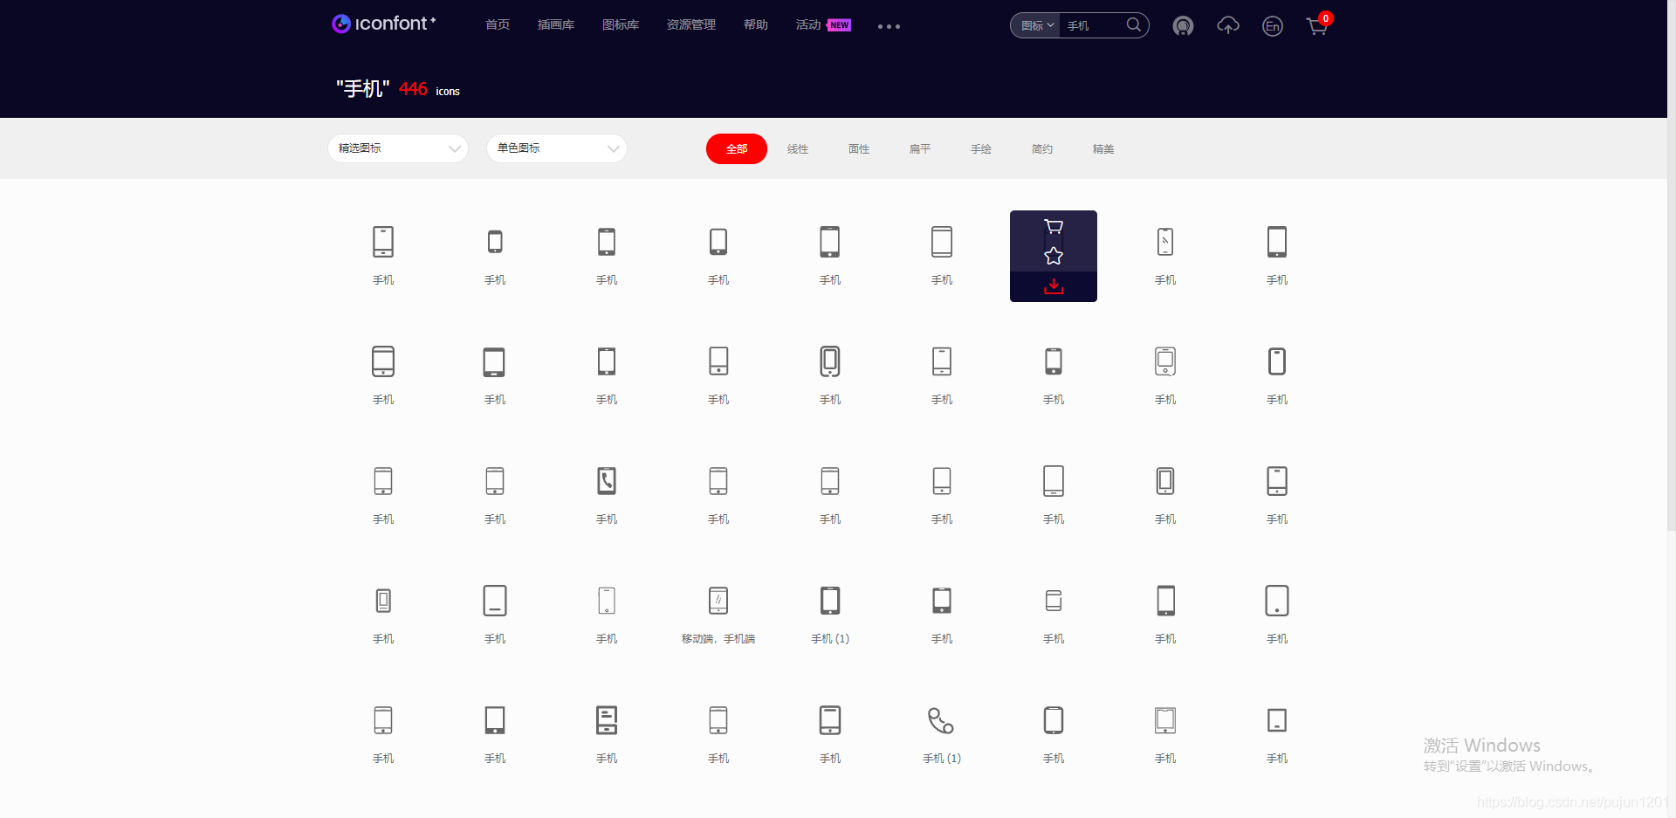The width and height of the screenshot is (1676, 818).
Task: Select the 线性 style filter
Action: 797,148
